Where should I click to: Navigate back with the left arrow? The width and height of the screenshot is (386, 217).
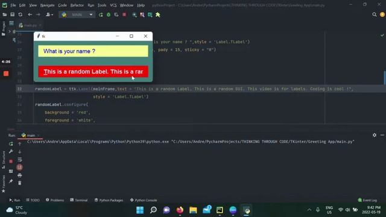click(x=30, y=14)
